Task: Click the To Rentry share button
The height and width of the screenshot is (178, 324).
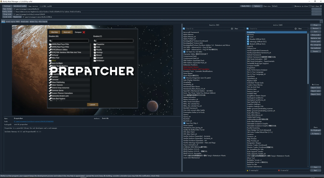Action: click(x=316, y=134)
